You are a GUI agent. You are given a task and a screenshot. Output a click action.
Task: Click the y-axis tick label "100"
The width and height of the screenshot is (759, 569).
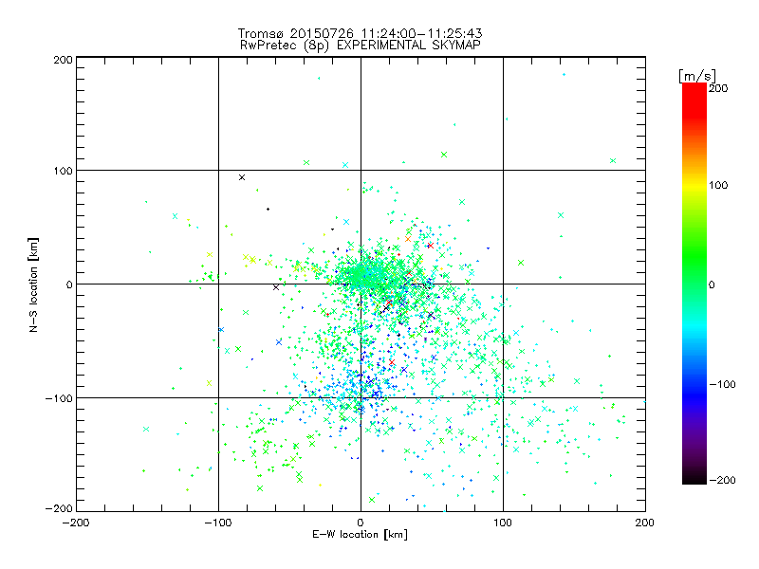[x=63, y=171]
